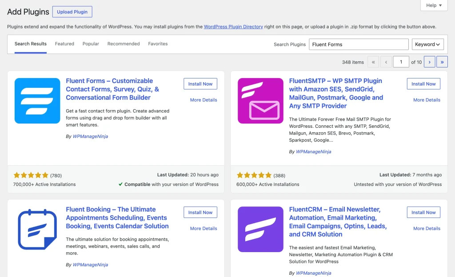This screenshot has height=277, width=455.
Task: Click '600,000+ Active Installations' text
Action: point(267,184)
